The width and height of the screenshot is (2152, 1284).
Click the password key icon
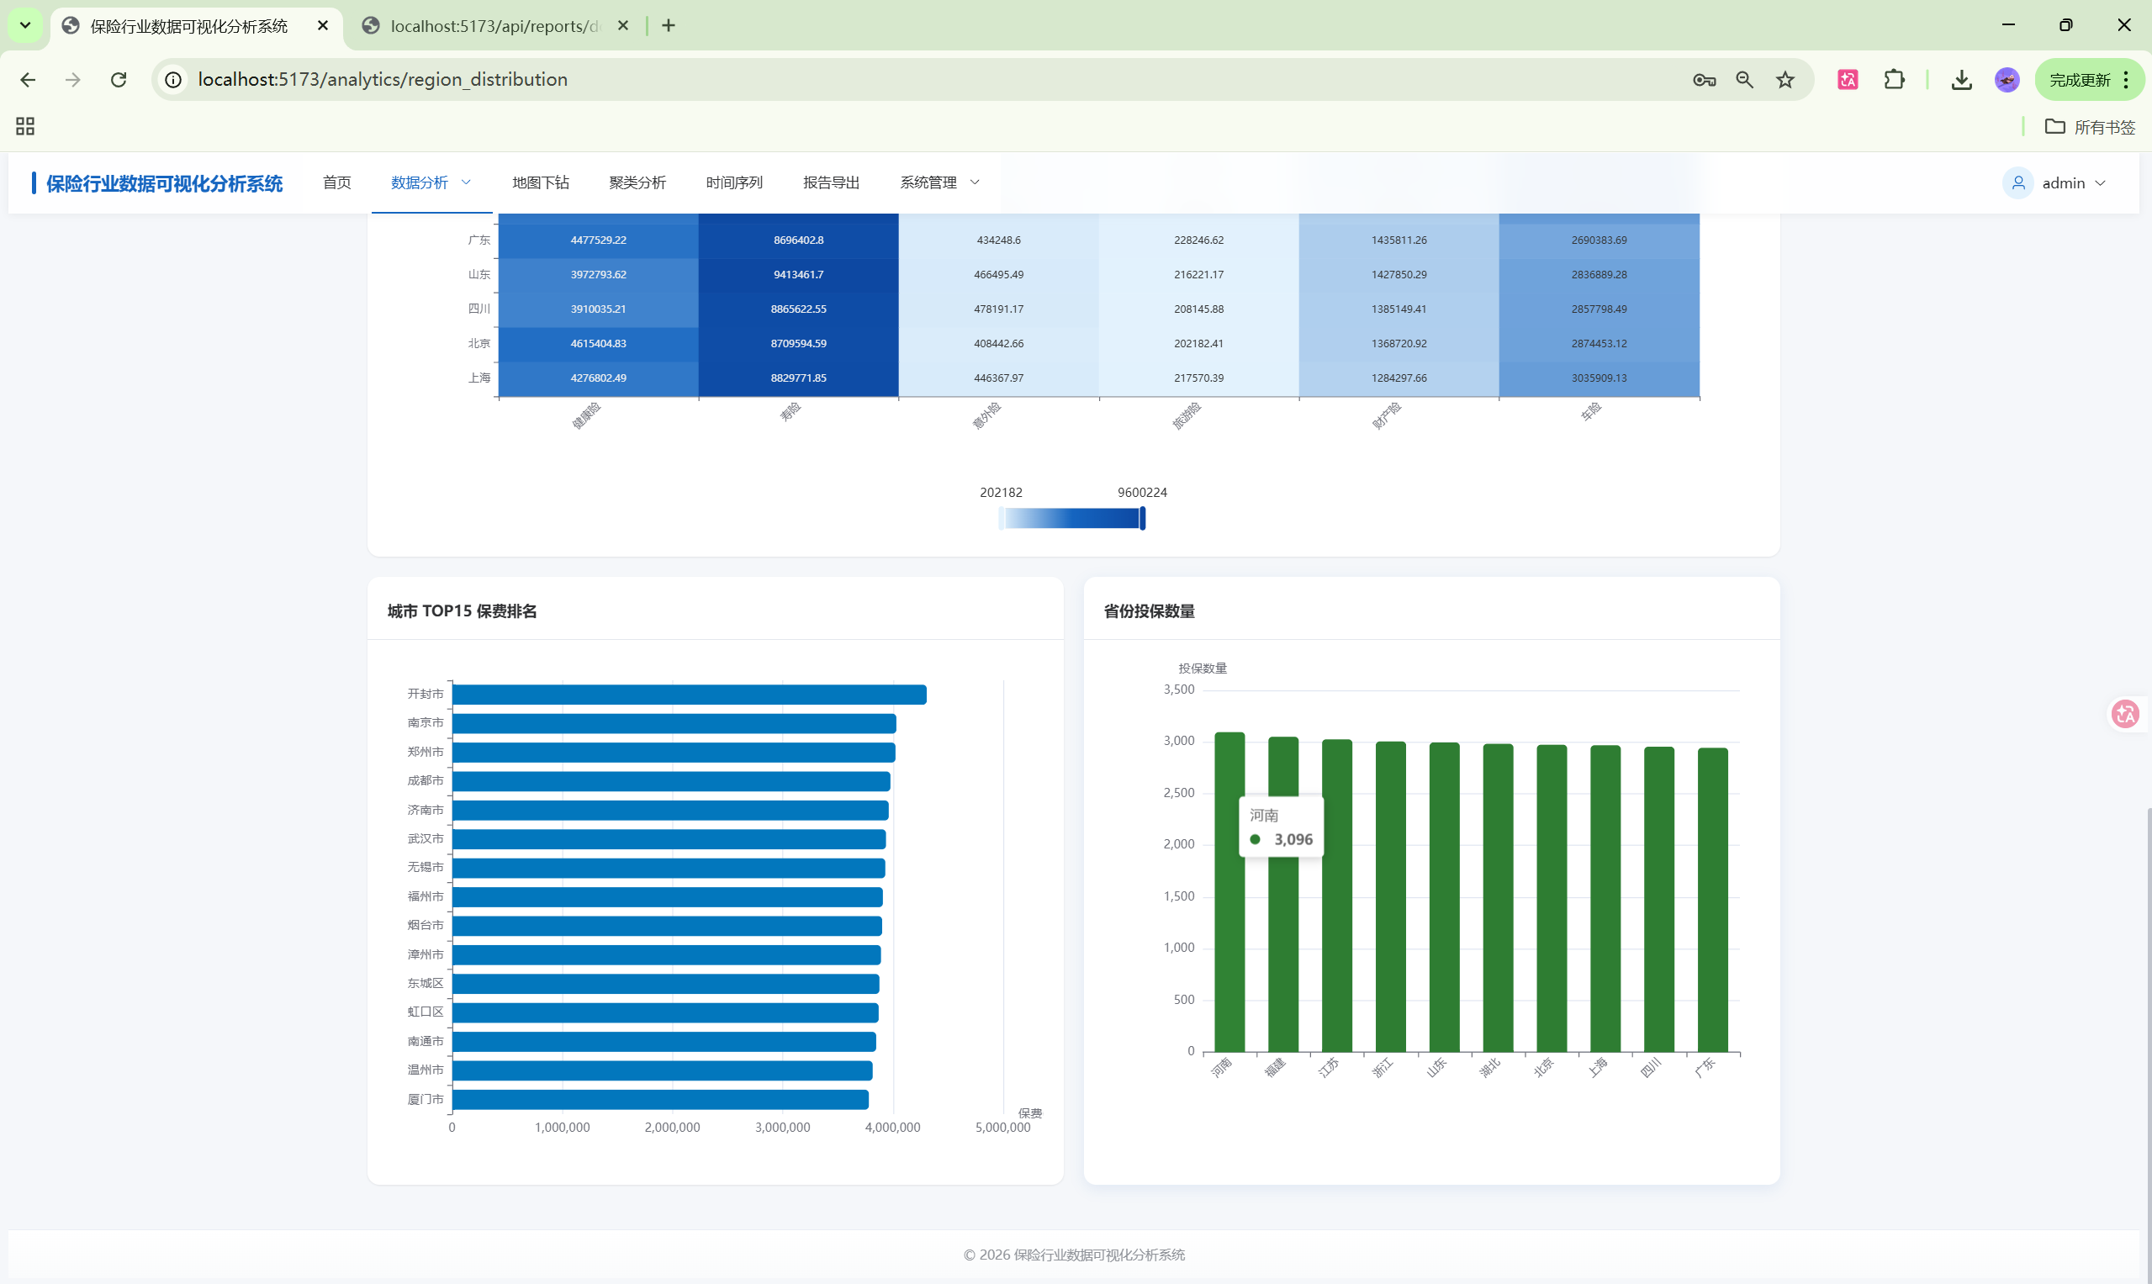1704,80
